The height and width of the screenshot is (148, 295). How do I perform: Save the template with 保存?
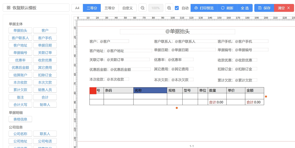coord(264,8)
